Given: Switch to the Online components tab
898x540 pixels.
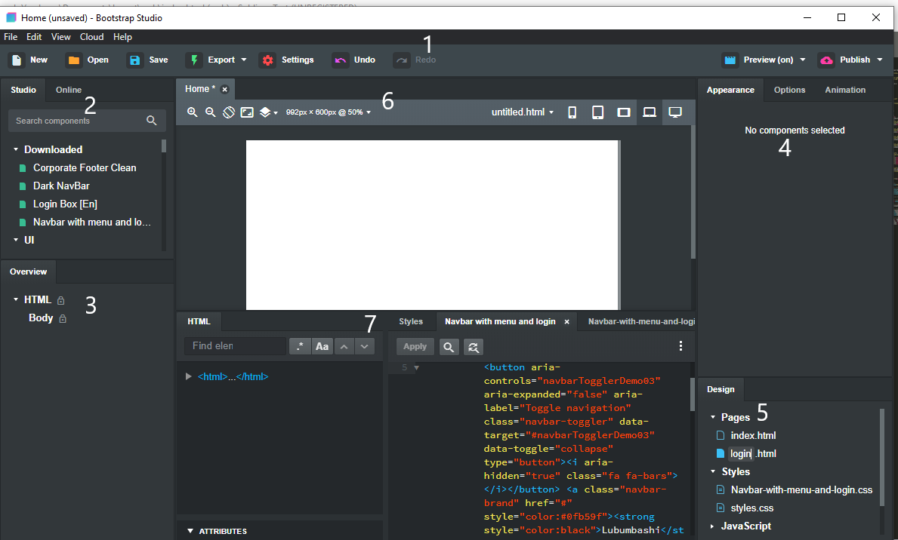Looking at the screenshot, I should 69,90.
